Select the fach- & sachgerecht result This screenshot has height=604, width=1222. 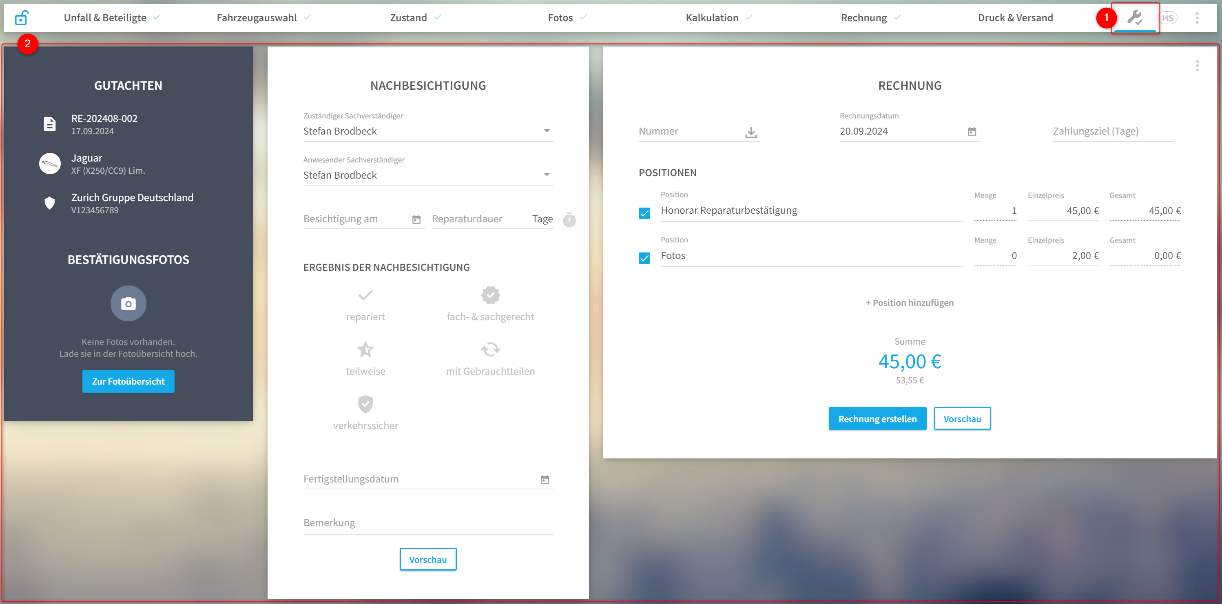pyautogui.click(x=491, y=304)
